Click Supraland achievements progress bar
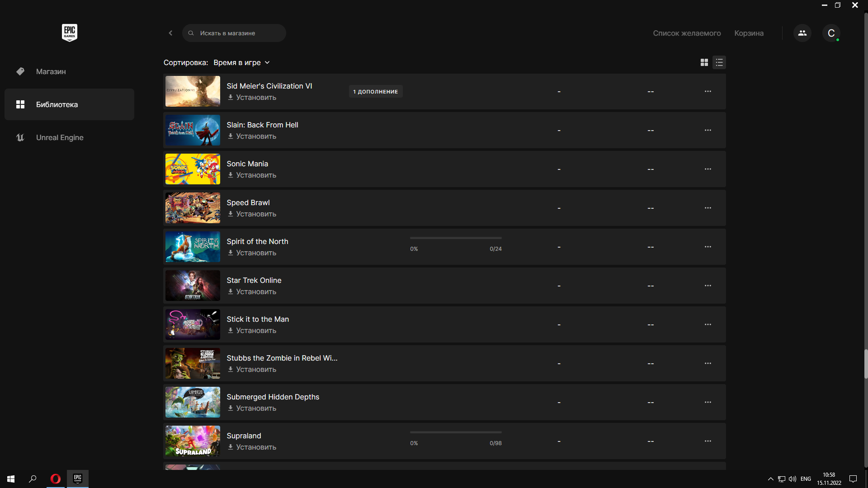Screen dimensions: 868x488 coord(456,432)
